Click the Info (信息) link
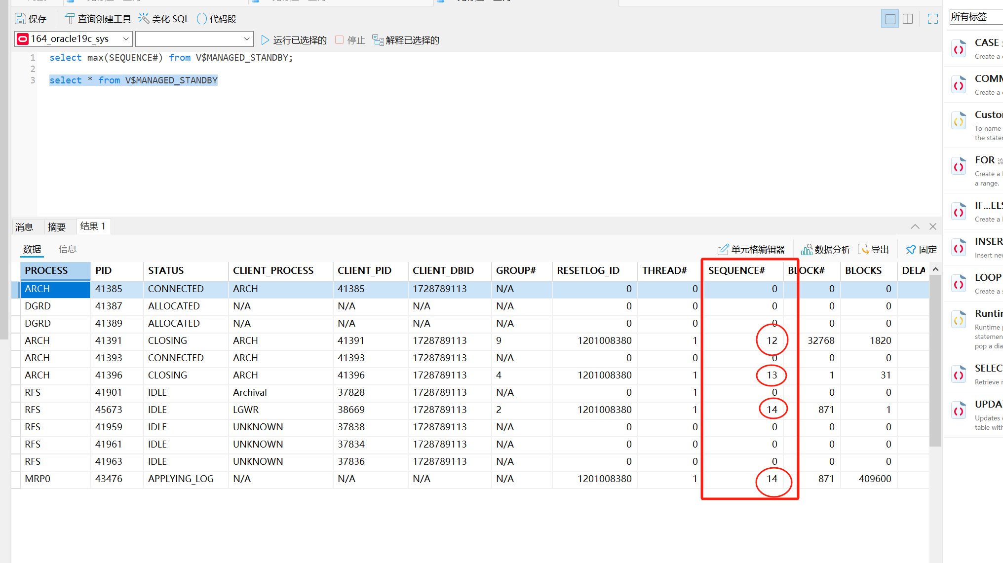This screenshot has width=1003, height=563. click(67, 249)
